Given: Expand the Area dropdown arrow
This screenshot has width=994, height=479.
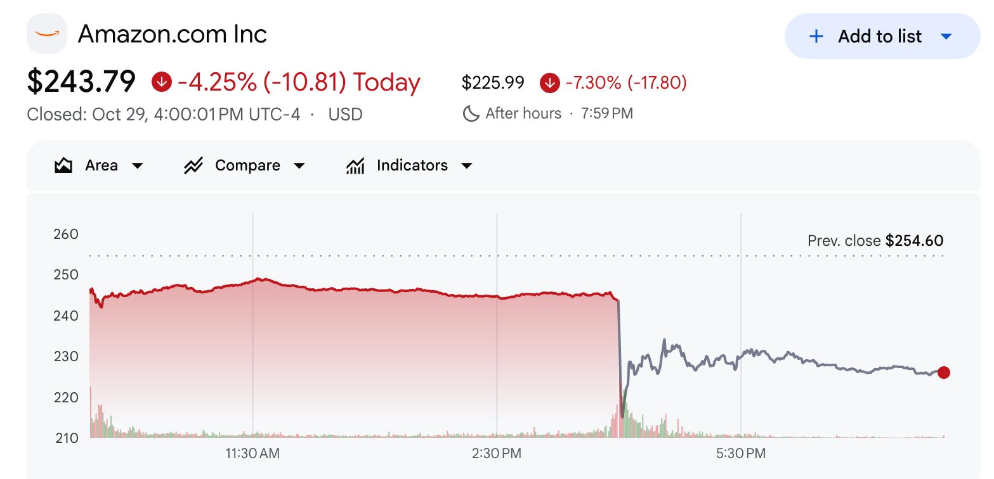Looking at the screenshot, I should 137,166.
